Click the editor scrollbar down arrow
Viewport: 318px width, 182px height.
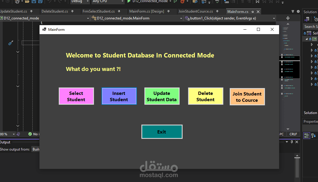tap(288, 129)
